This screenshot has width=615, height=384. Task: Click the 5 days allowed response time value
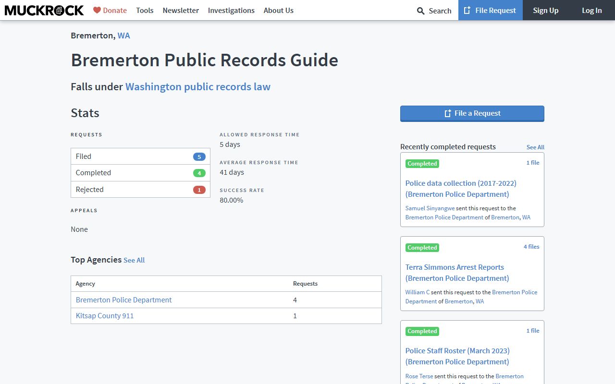coord(230,144)
